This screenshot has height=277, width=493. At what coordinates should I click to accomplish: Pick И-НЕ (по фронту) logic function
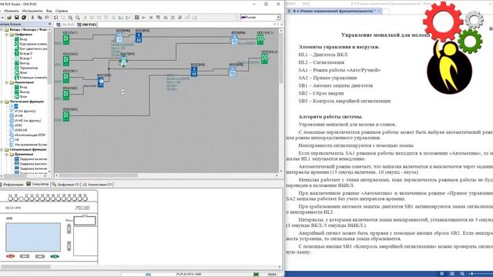pos(28,121)
